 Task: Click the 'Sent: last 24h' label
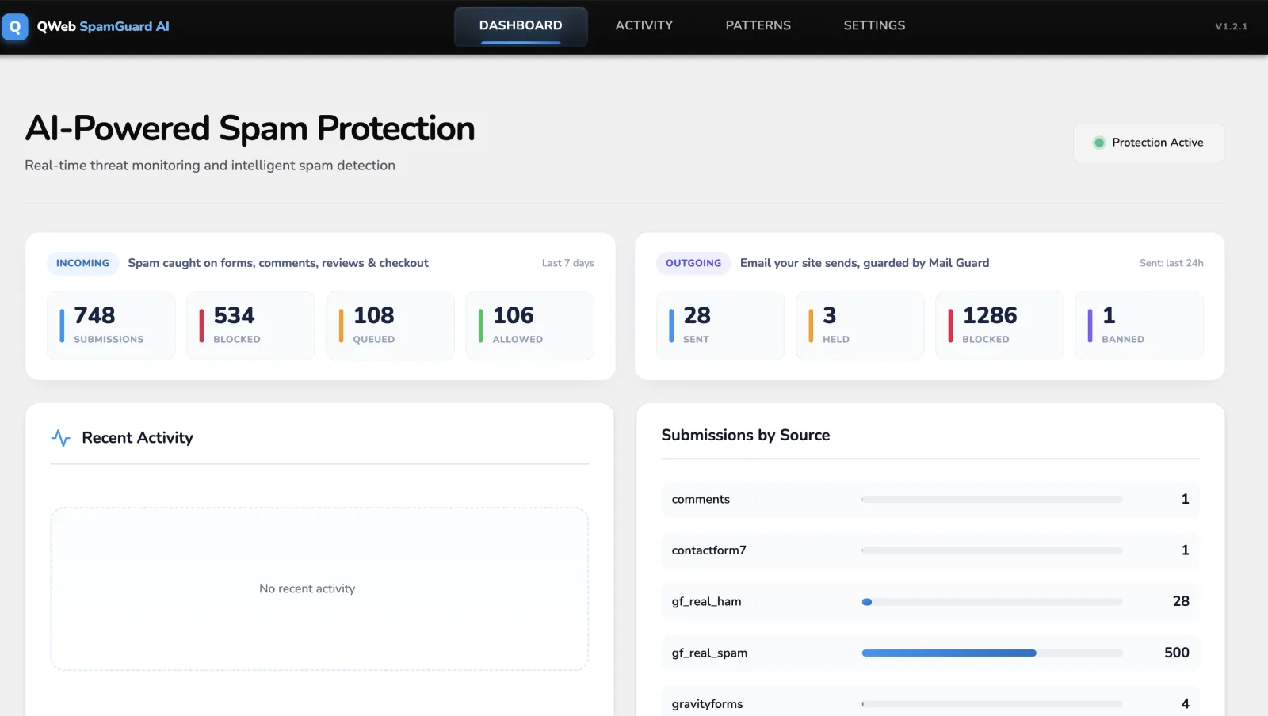1171,263
